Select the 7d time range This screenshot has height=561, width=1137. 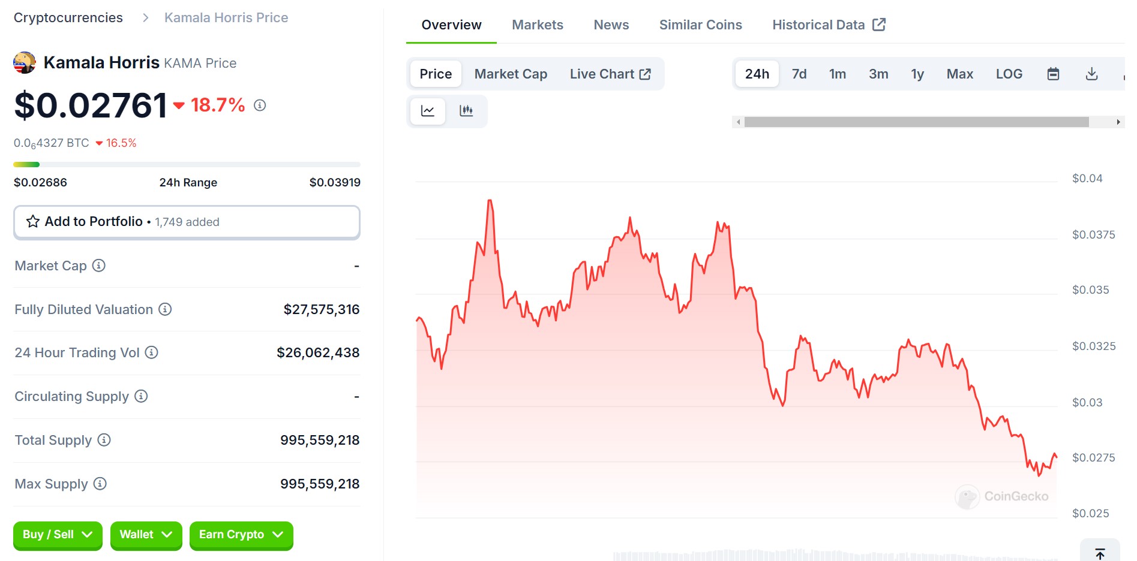click(x=799, y=74)
